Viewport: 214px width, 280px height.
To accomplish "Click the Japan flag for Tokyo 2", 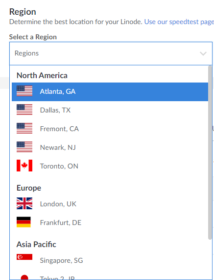I will coord(24,278).
